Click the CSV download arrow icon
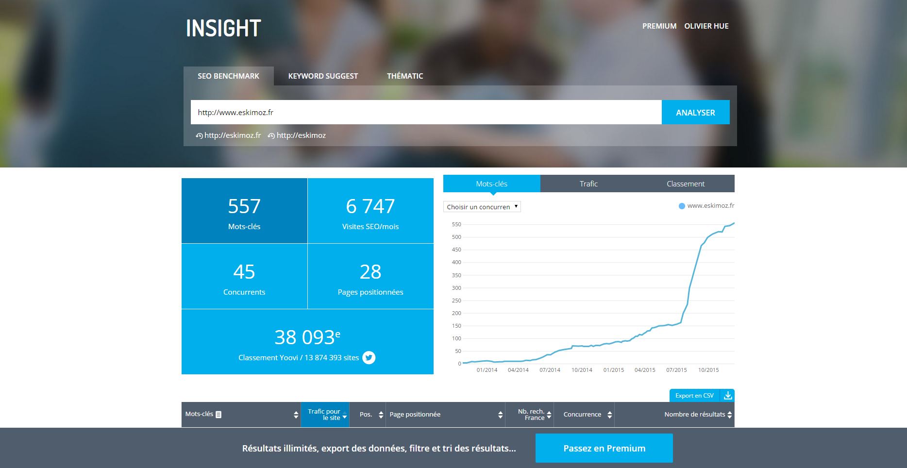Viewport: 907px width, 468px height. 727,396
